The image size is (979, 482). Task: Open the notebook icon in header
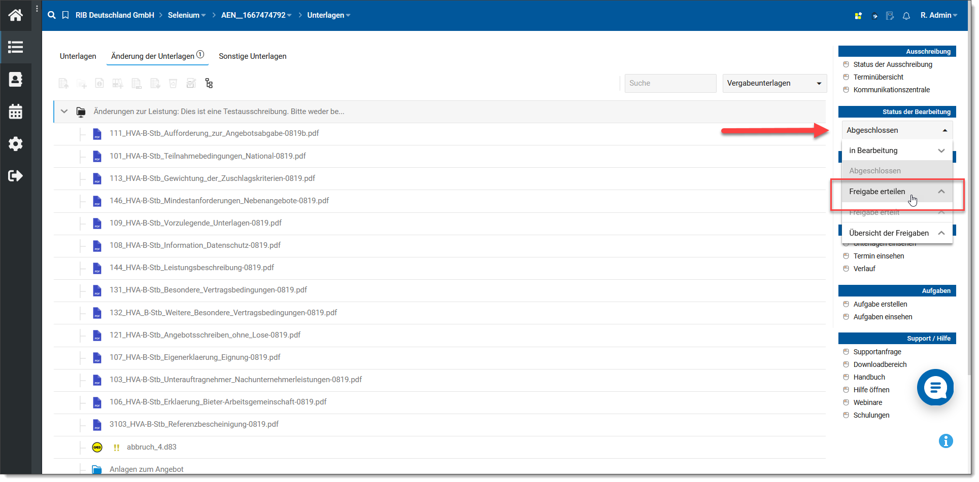coord(890,16)
